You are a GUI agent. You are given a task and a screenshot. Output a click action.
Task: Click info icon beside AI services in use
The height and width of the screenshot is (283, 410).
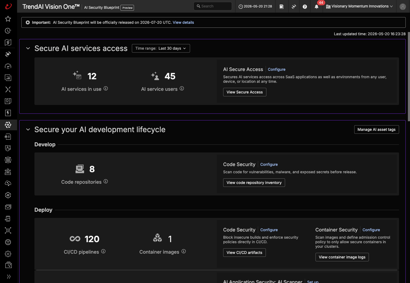[106, 88]
